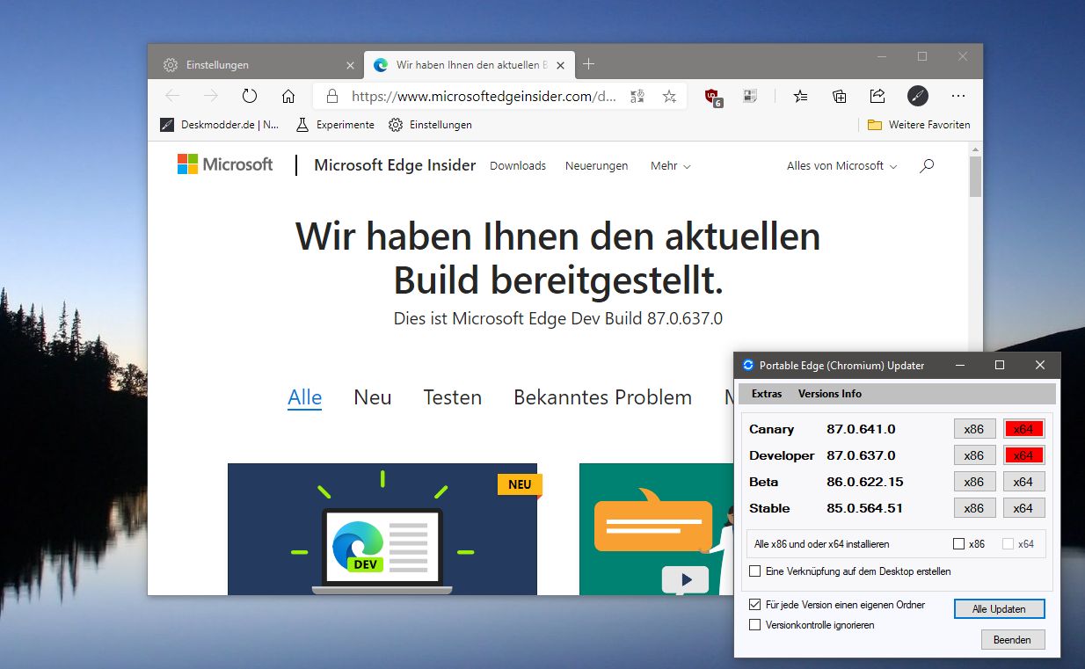Open the Extras menu

tap(767, 394)
